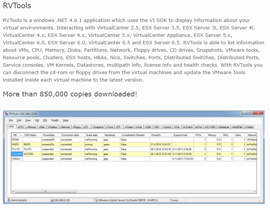The width and height of the screenshot is (270, 210).
Task: Click the poweredOn cell in MARS row
Action: click(51, 144)
